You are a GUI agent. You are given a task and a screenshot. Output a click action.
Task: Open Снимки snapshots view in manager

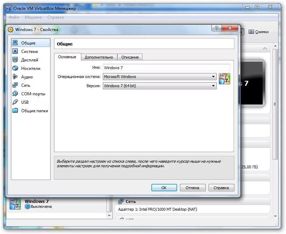(x=258, y=32)
